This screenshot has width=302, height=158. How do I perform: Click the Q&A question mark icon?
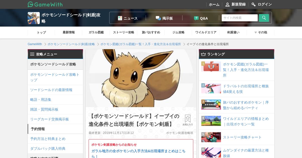(x=196, y=18)
